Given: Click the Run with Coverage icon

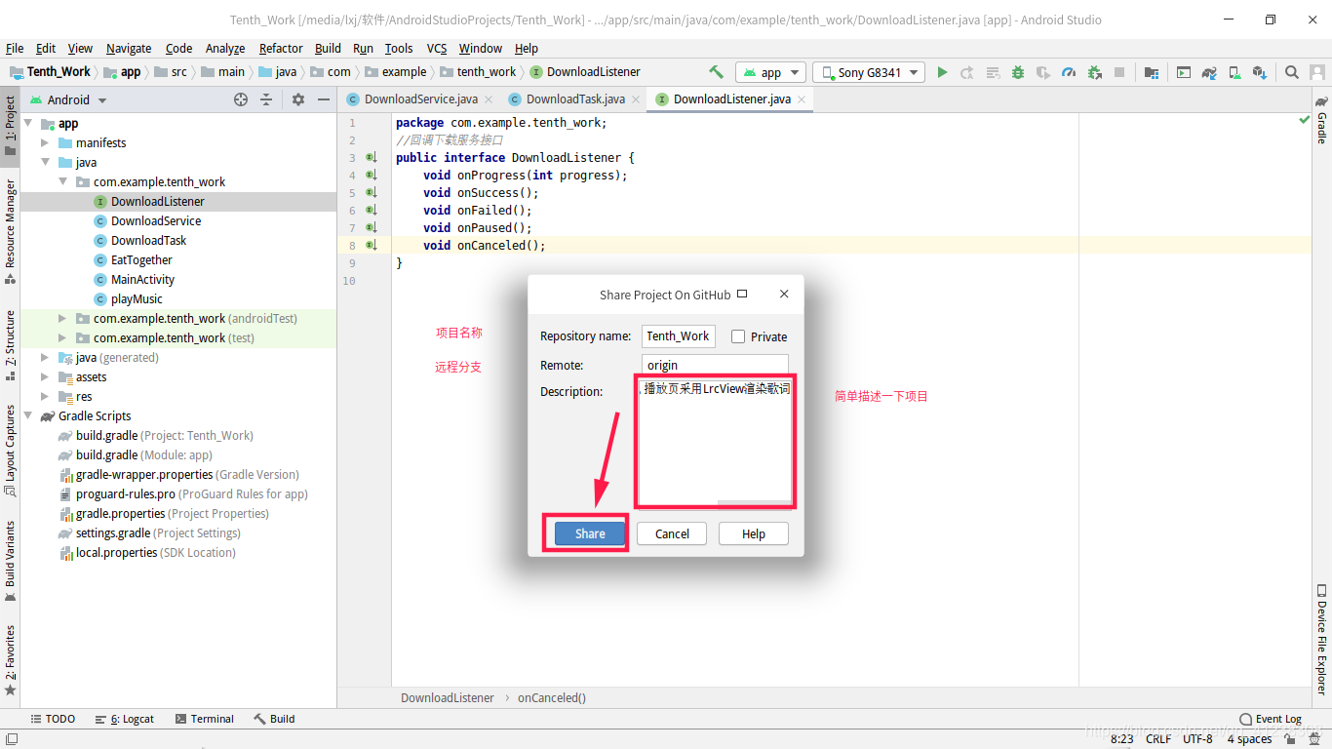Looking at the screenshot, I should pyautogui.click(x=1043, y=72).
